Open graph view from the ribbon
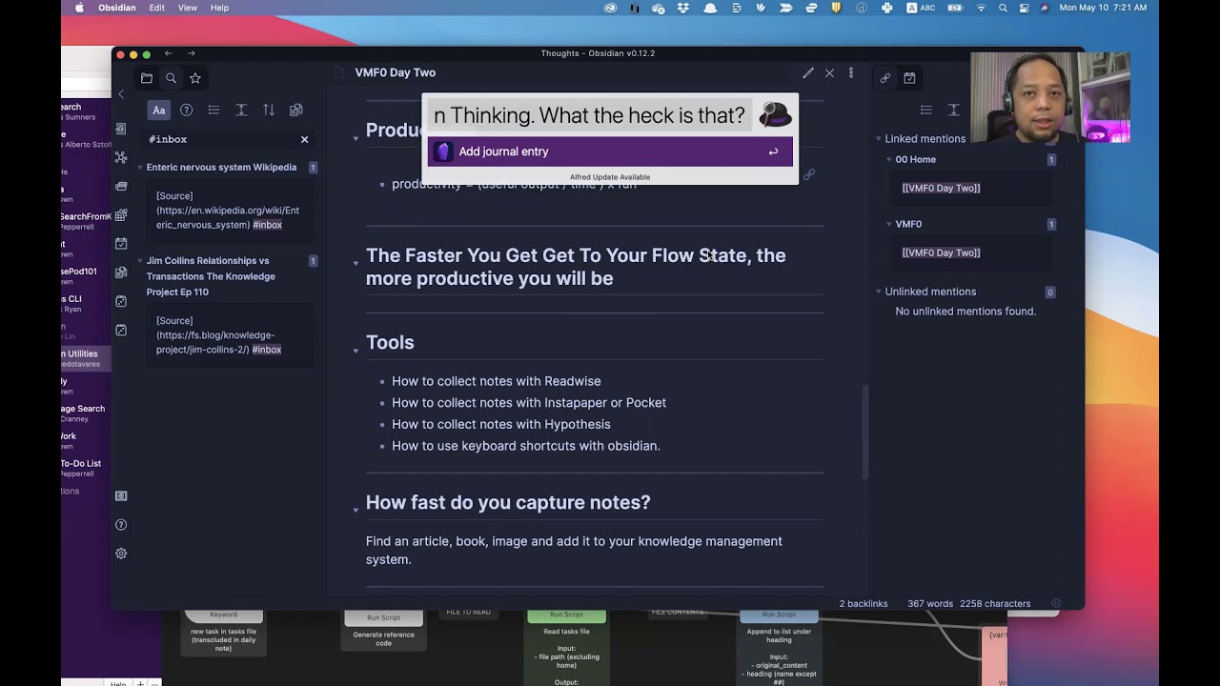The image size is (1220, 686). pyautogui.click(x=121, y=157)
